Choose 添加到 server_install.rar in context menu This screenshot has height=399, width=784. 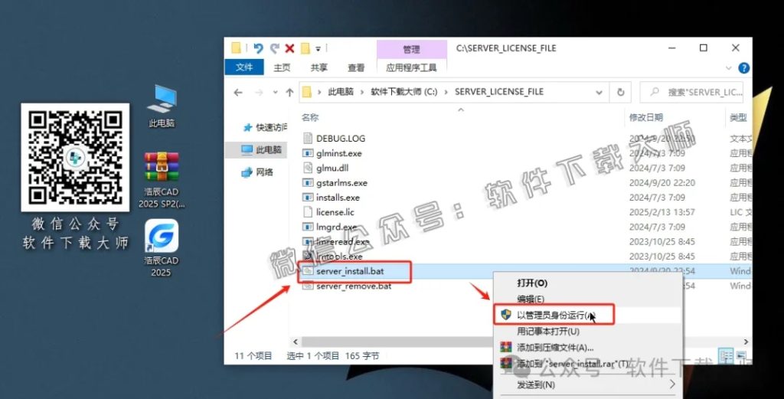pyautogui.click(x=573, y=364)
